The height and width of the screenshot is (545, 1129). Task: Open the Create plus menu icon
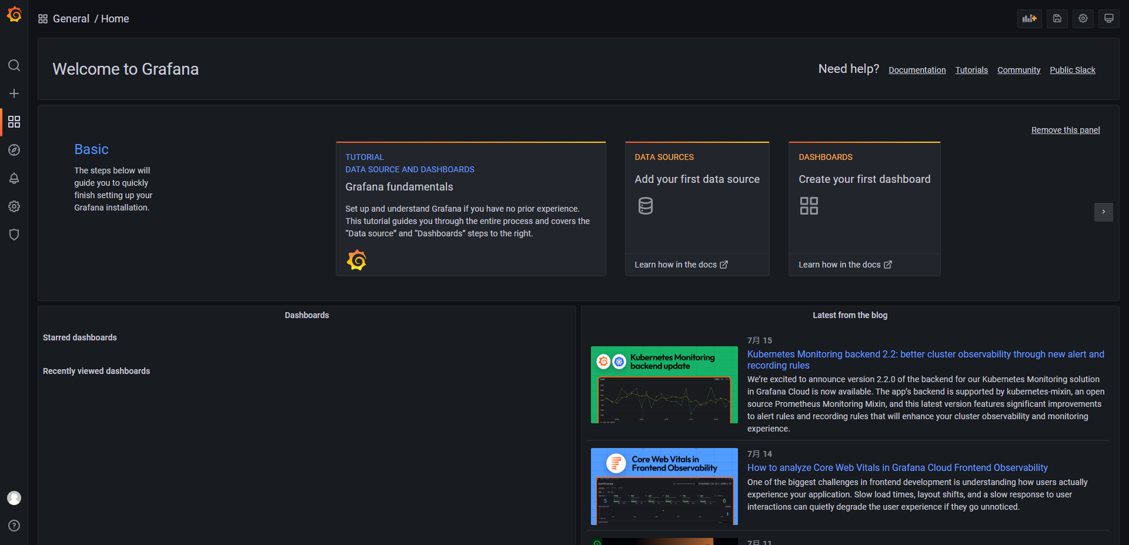14,93
